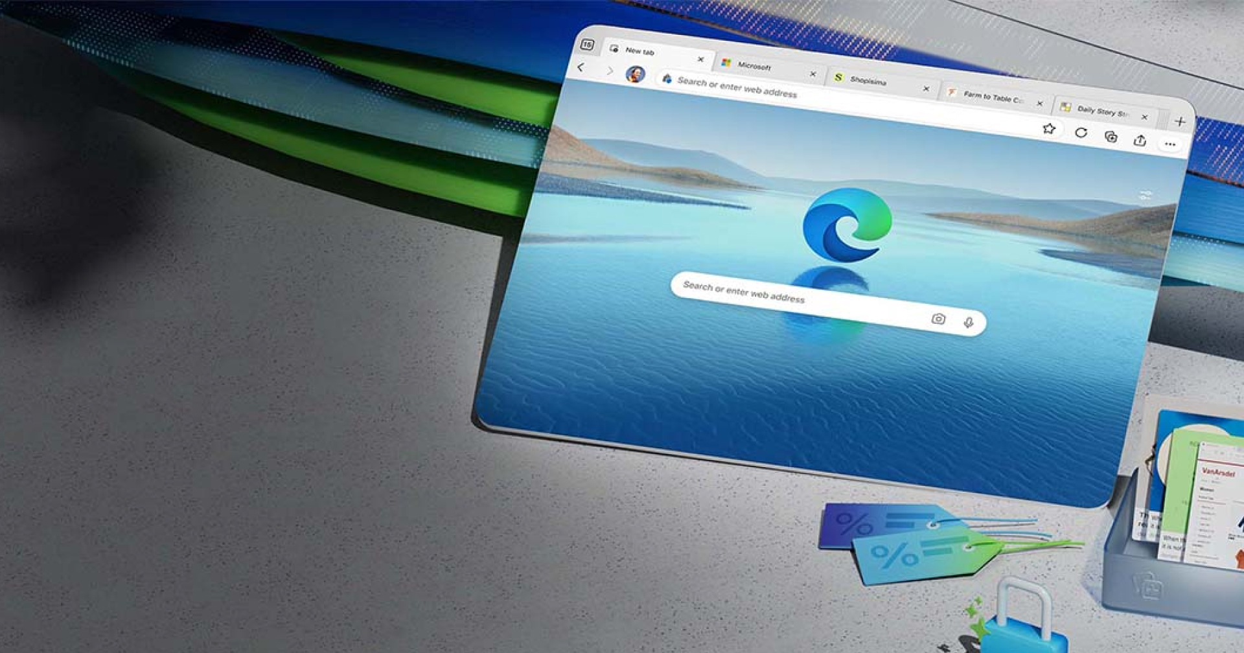Close the Daily Story tab
1244x653 pixels.
coord(1144,117)
